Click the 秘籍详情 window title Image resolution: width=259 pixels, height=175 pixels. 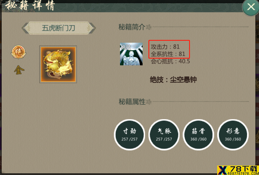(x=30, y=6)
